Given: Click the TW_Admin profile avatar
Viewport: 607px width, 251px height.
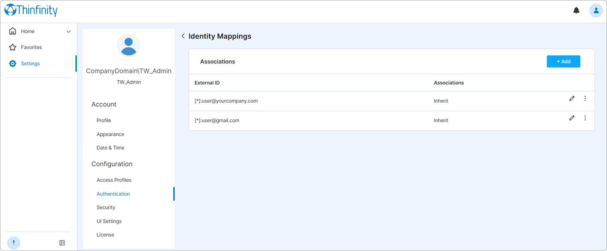Looking at the screenshot, I should [x=128, y=45].
